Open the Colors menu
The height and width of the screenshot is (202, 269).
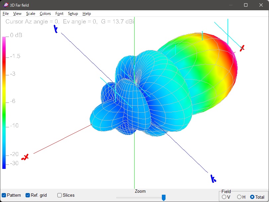pos(45,14)
